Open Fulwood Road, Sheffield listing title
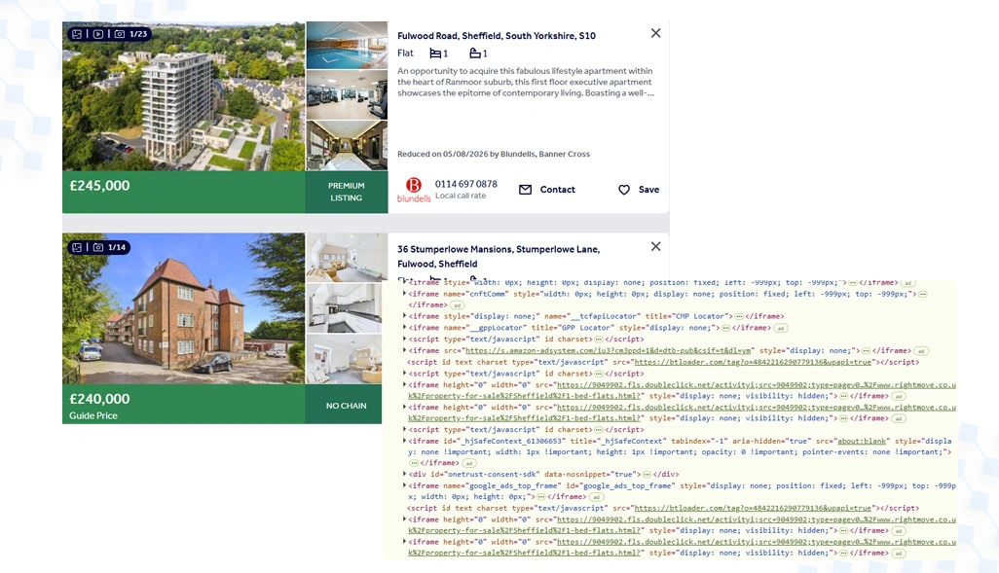 pos(497,36)
